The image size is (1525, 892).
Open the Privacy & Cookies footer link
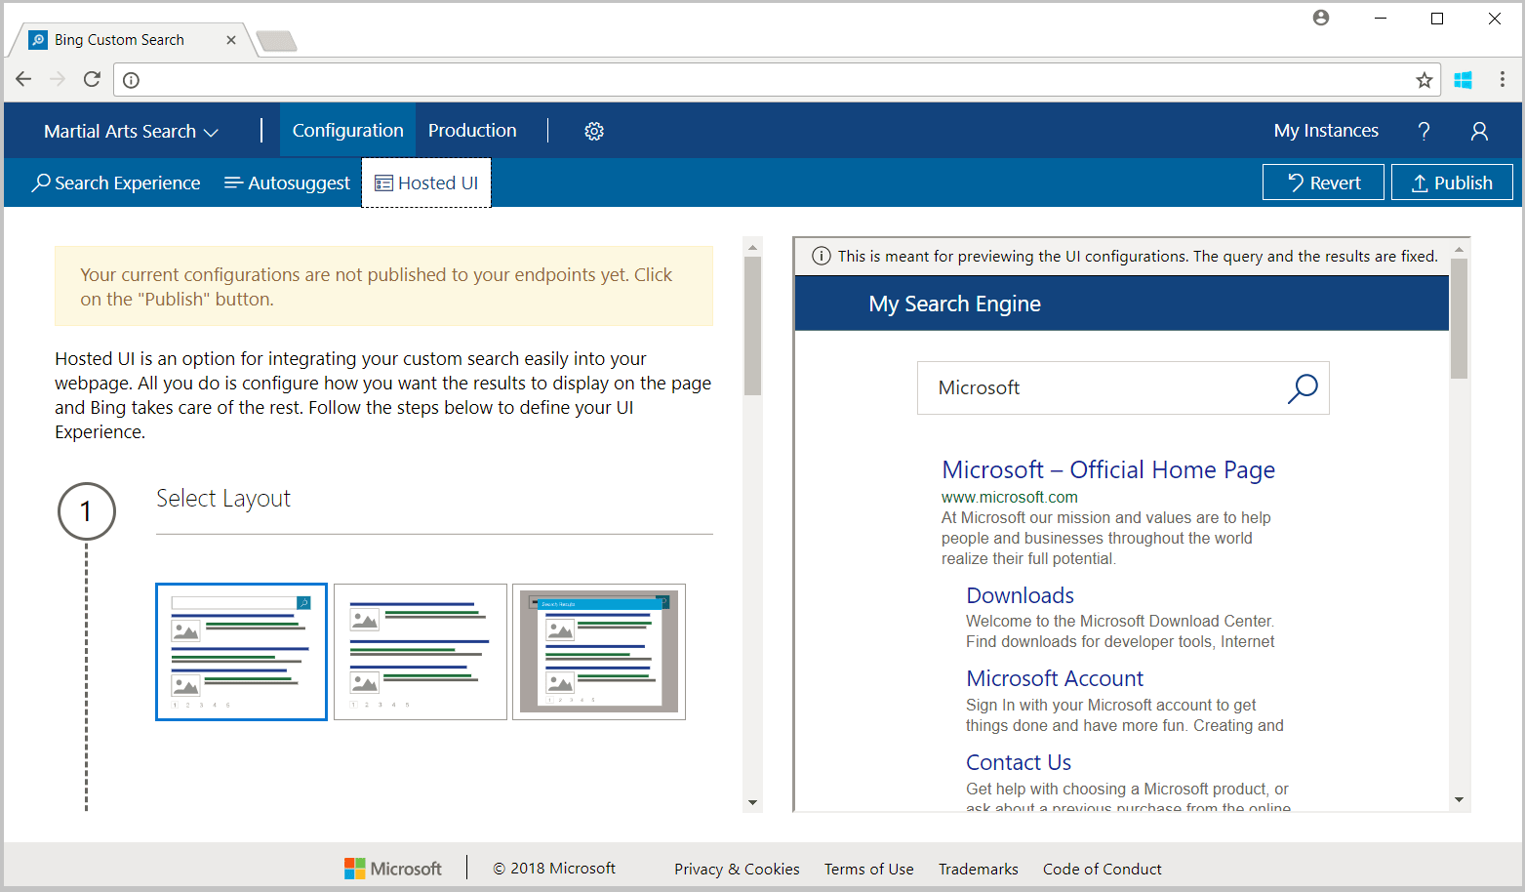[x=737, y=869]
